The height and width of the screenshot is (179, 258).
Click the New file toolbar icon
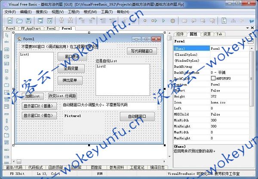[10, 21]
